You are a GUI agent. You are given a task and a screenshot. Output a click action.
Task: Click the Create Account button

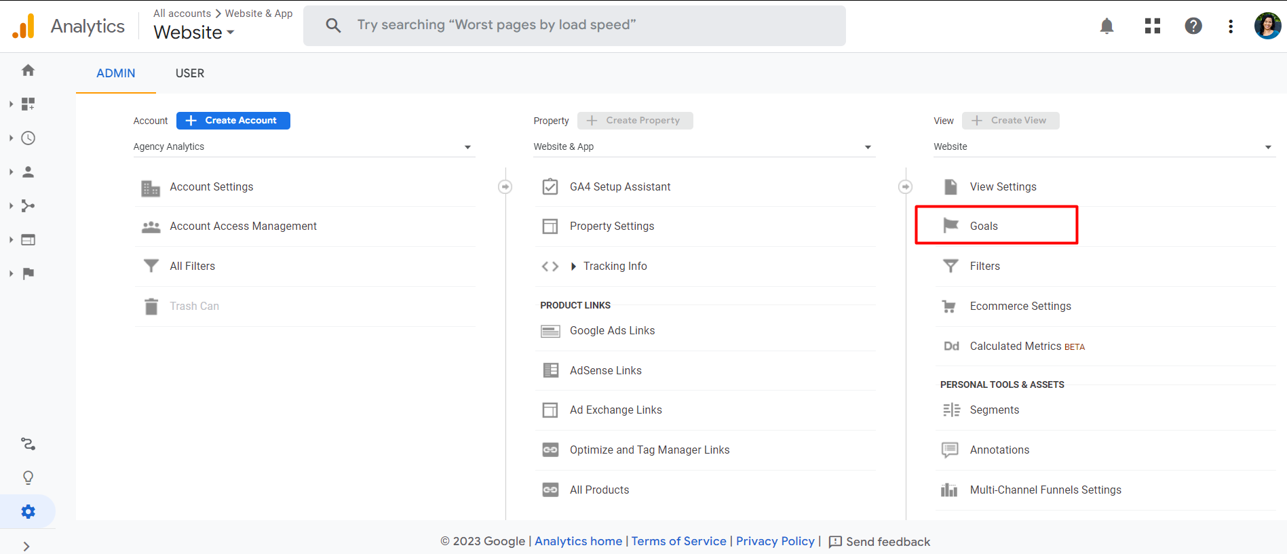[x=233, y=121]
